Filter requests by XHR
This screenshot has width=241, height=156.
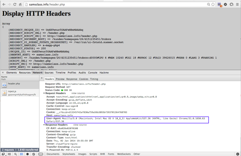(x=102, y=154)
